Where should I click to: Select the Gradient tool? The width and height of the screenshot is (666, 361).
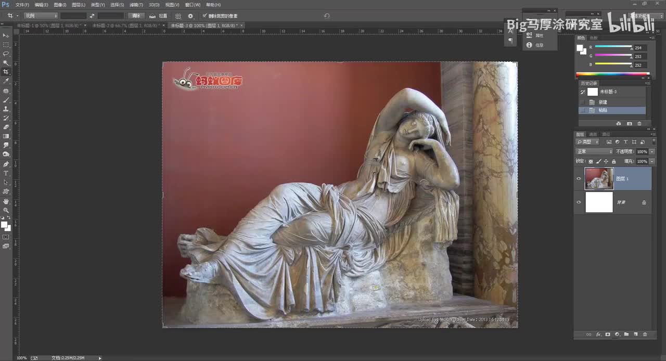(6, 136)
